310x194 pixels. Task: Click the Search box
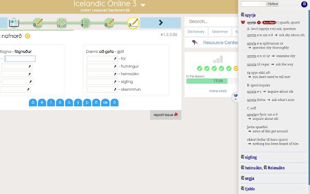[211, 21]
